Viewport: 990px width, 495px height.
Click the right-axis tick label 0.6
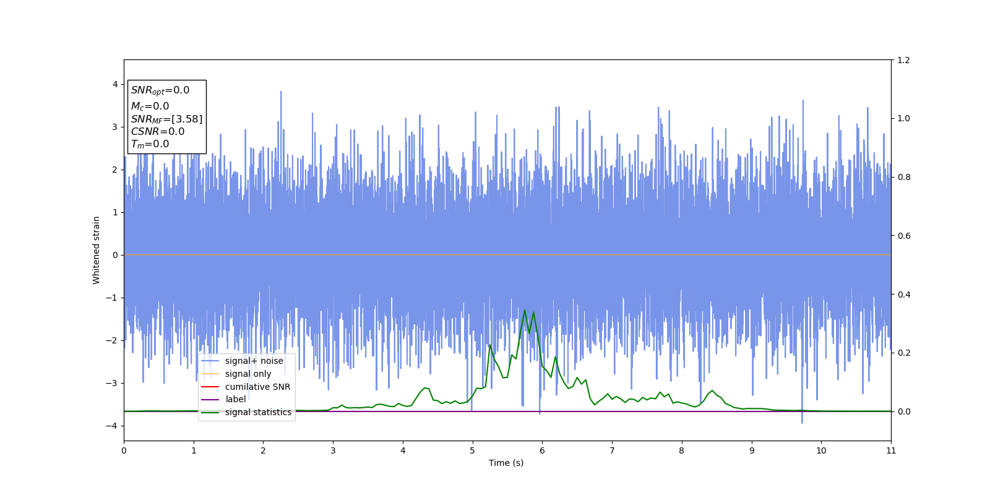click(903, 236)
